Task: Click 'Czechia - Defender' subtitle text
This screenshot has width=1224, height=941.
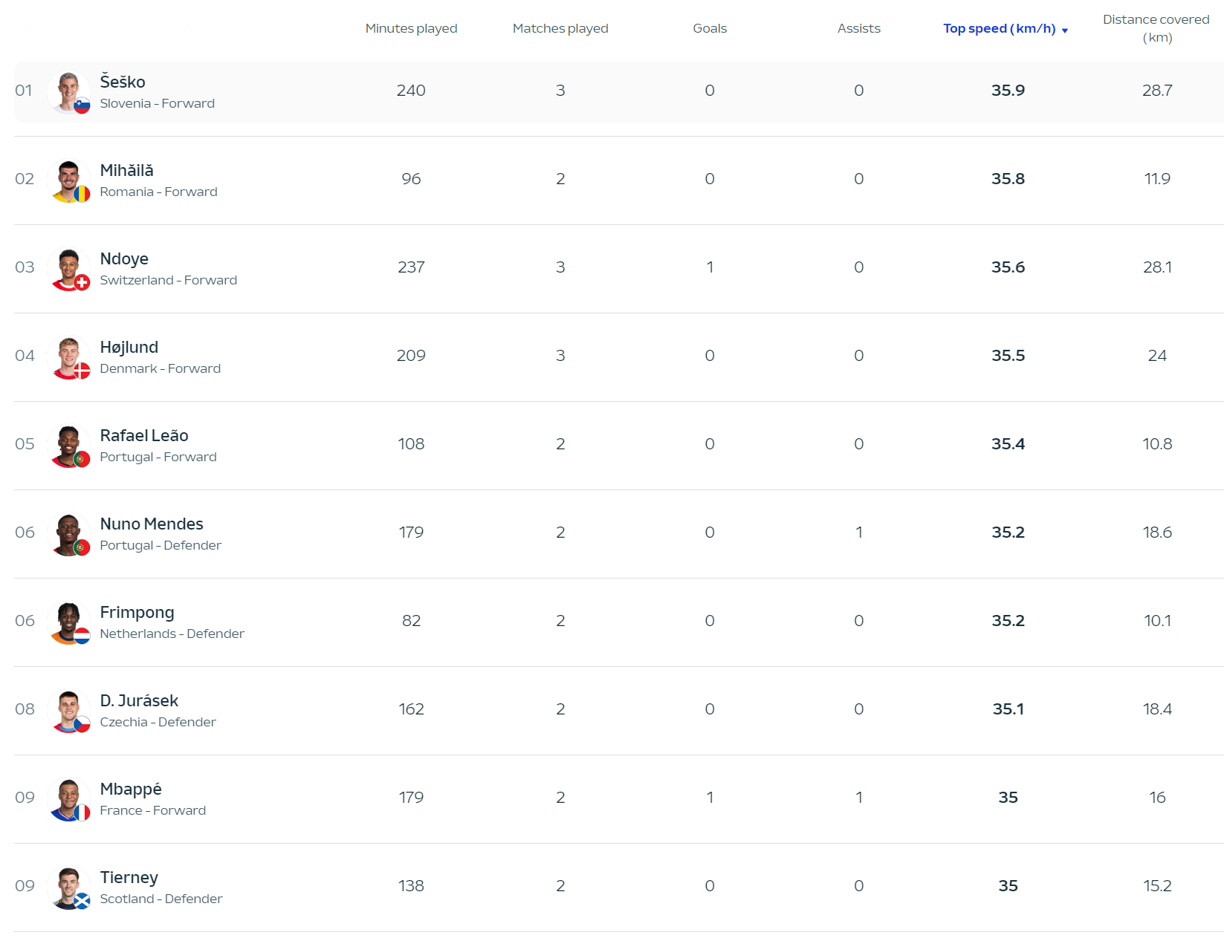Action: coord(158,722)
